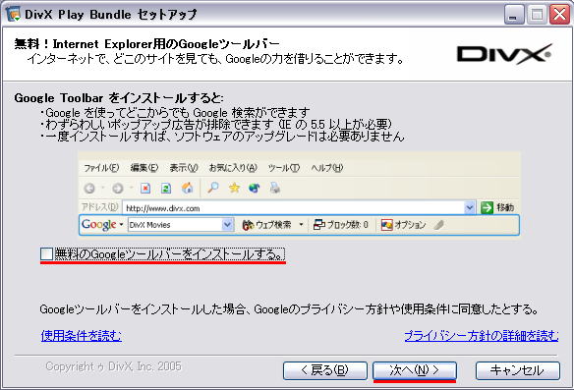Click the media globe icon in preview

tap(254, 188)
